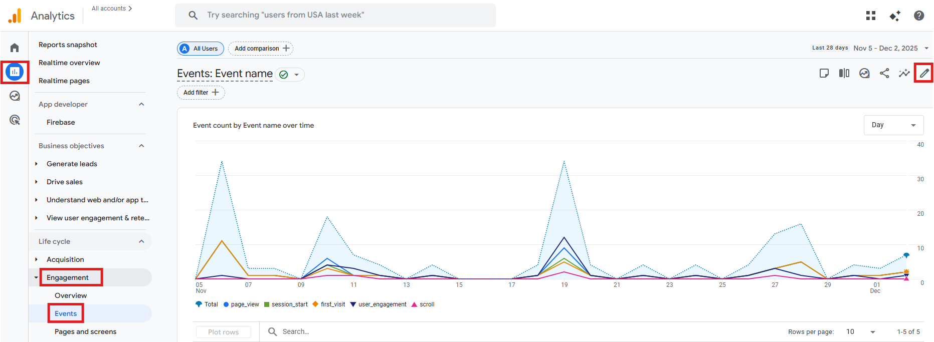Toggle scroll series in chart legend
934x342 pixels.
[423, 304]
